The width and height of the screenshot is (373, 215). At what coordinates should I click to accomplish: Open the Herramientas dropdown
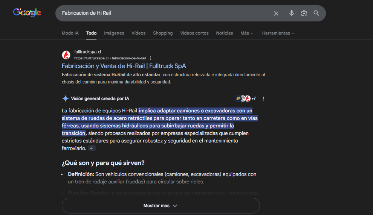click(x=278, y=33)
